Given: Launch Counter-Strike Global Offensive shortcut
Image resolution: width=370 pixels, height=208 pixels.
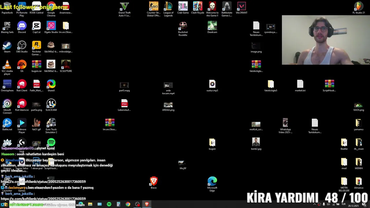Looking at the screenshot, I should [x=153, y=9].
